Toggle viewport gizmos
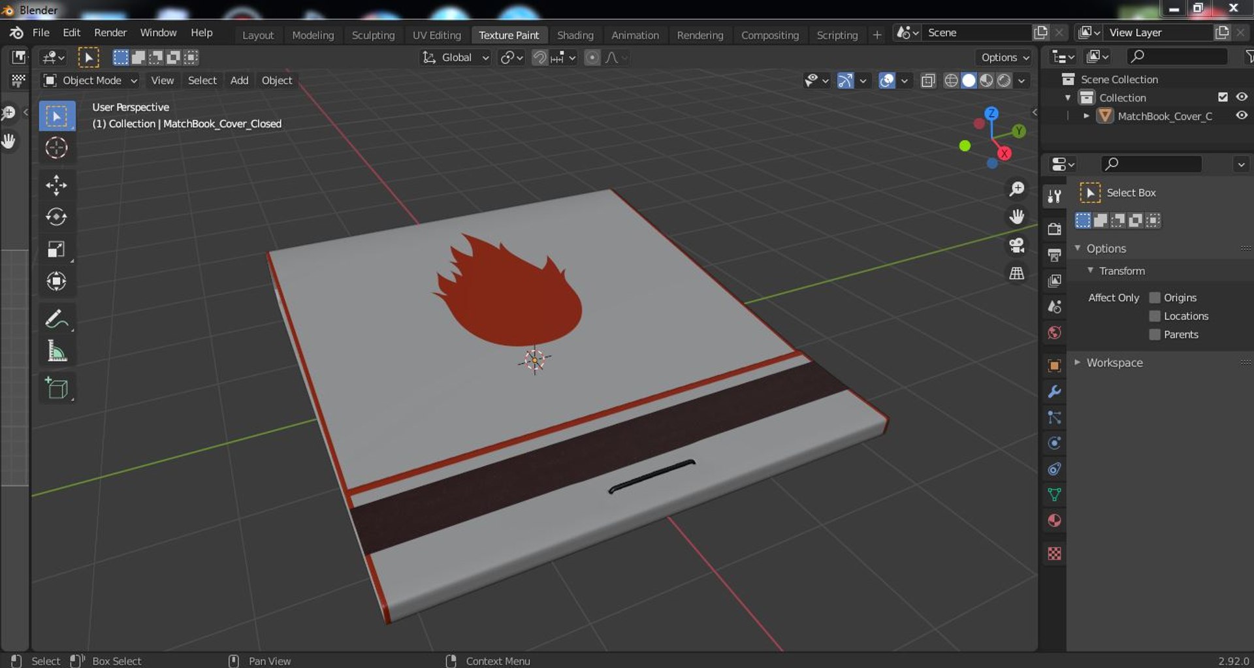1254x668 pixels. [845, 80]
